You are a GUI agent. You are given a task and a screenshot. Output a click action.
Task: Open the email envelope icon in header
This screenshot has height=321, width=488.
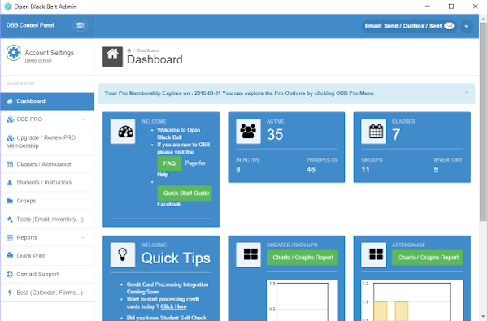point(449,26)
